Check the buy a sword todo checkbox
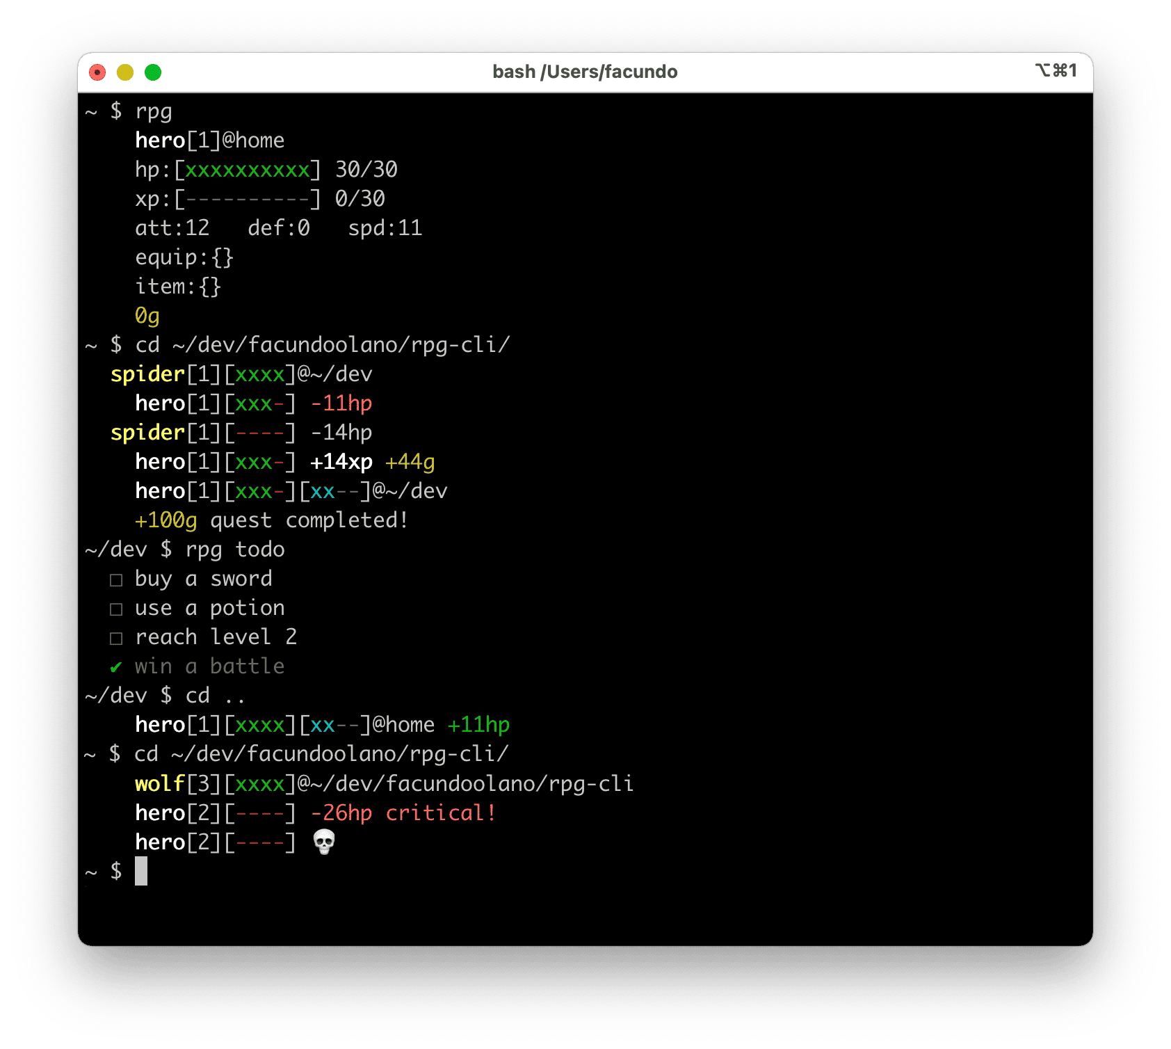The width and height of the screenshot is (1171, 1049). point(116,579)
